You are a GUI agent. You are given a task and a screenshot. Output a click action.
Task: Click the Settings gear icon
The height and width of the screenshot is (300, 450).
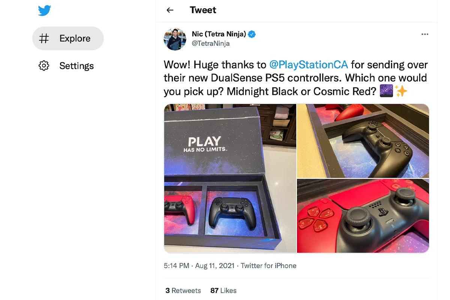pos(44,66)
